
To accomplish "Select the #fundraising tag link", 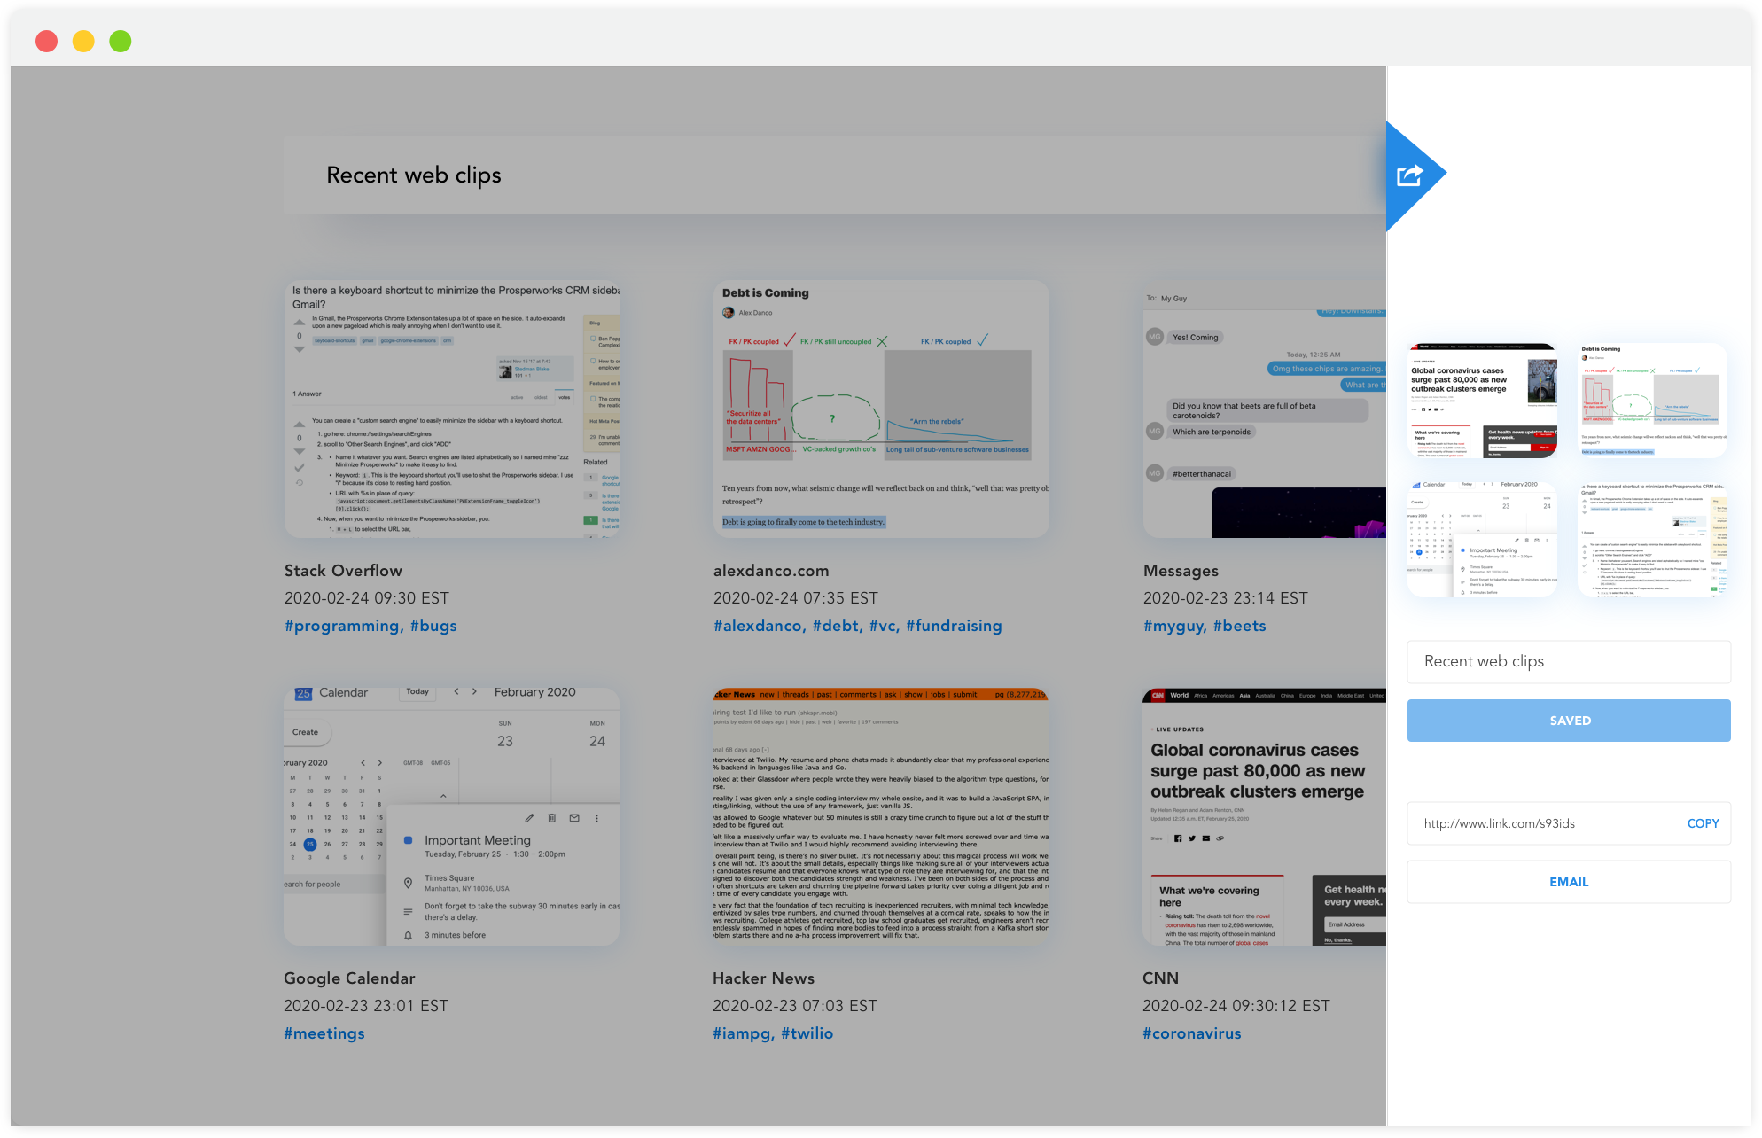I will coord(954,626).
